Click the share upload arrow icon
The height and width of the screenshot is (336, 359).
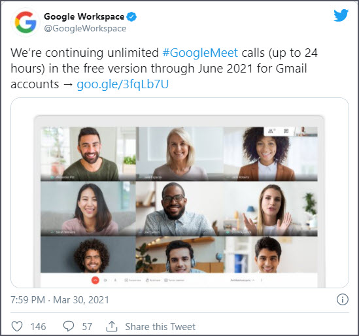point(112,326)
